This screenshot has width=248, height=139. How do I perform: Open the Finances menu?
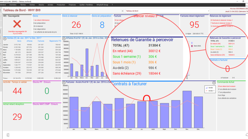[72, 5]
